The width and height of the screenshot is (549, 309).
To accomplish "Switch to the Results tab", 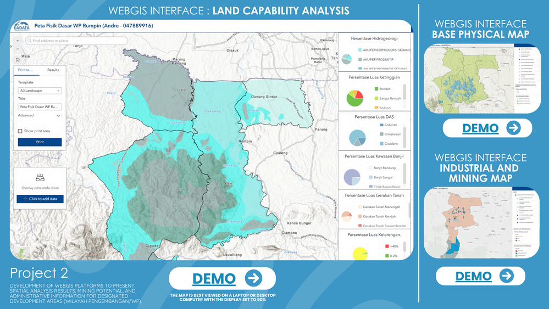I will click(x=53, y=70).
